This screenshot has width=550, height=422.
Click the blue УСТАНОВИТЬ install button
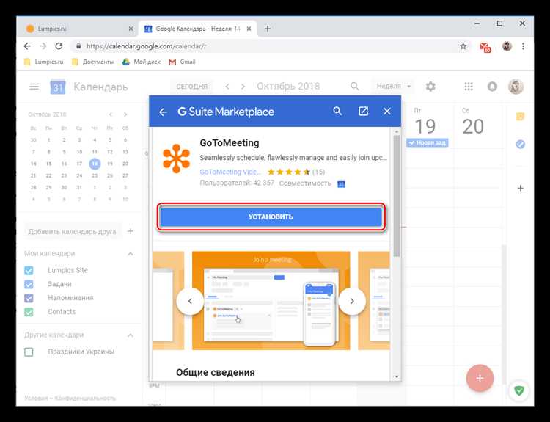click(x=271, y=217)
